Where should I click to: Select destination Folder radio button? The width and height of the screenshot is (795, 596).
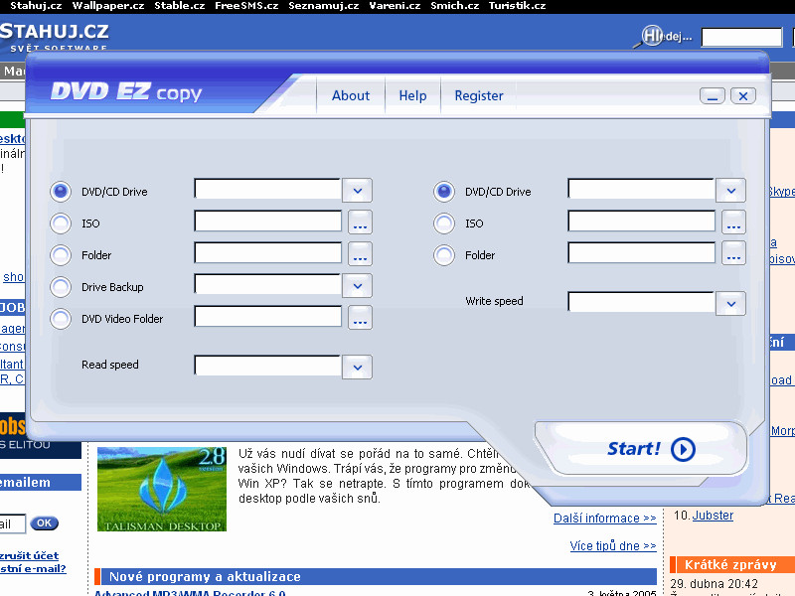coord(444,255)
